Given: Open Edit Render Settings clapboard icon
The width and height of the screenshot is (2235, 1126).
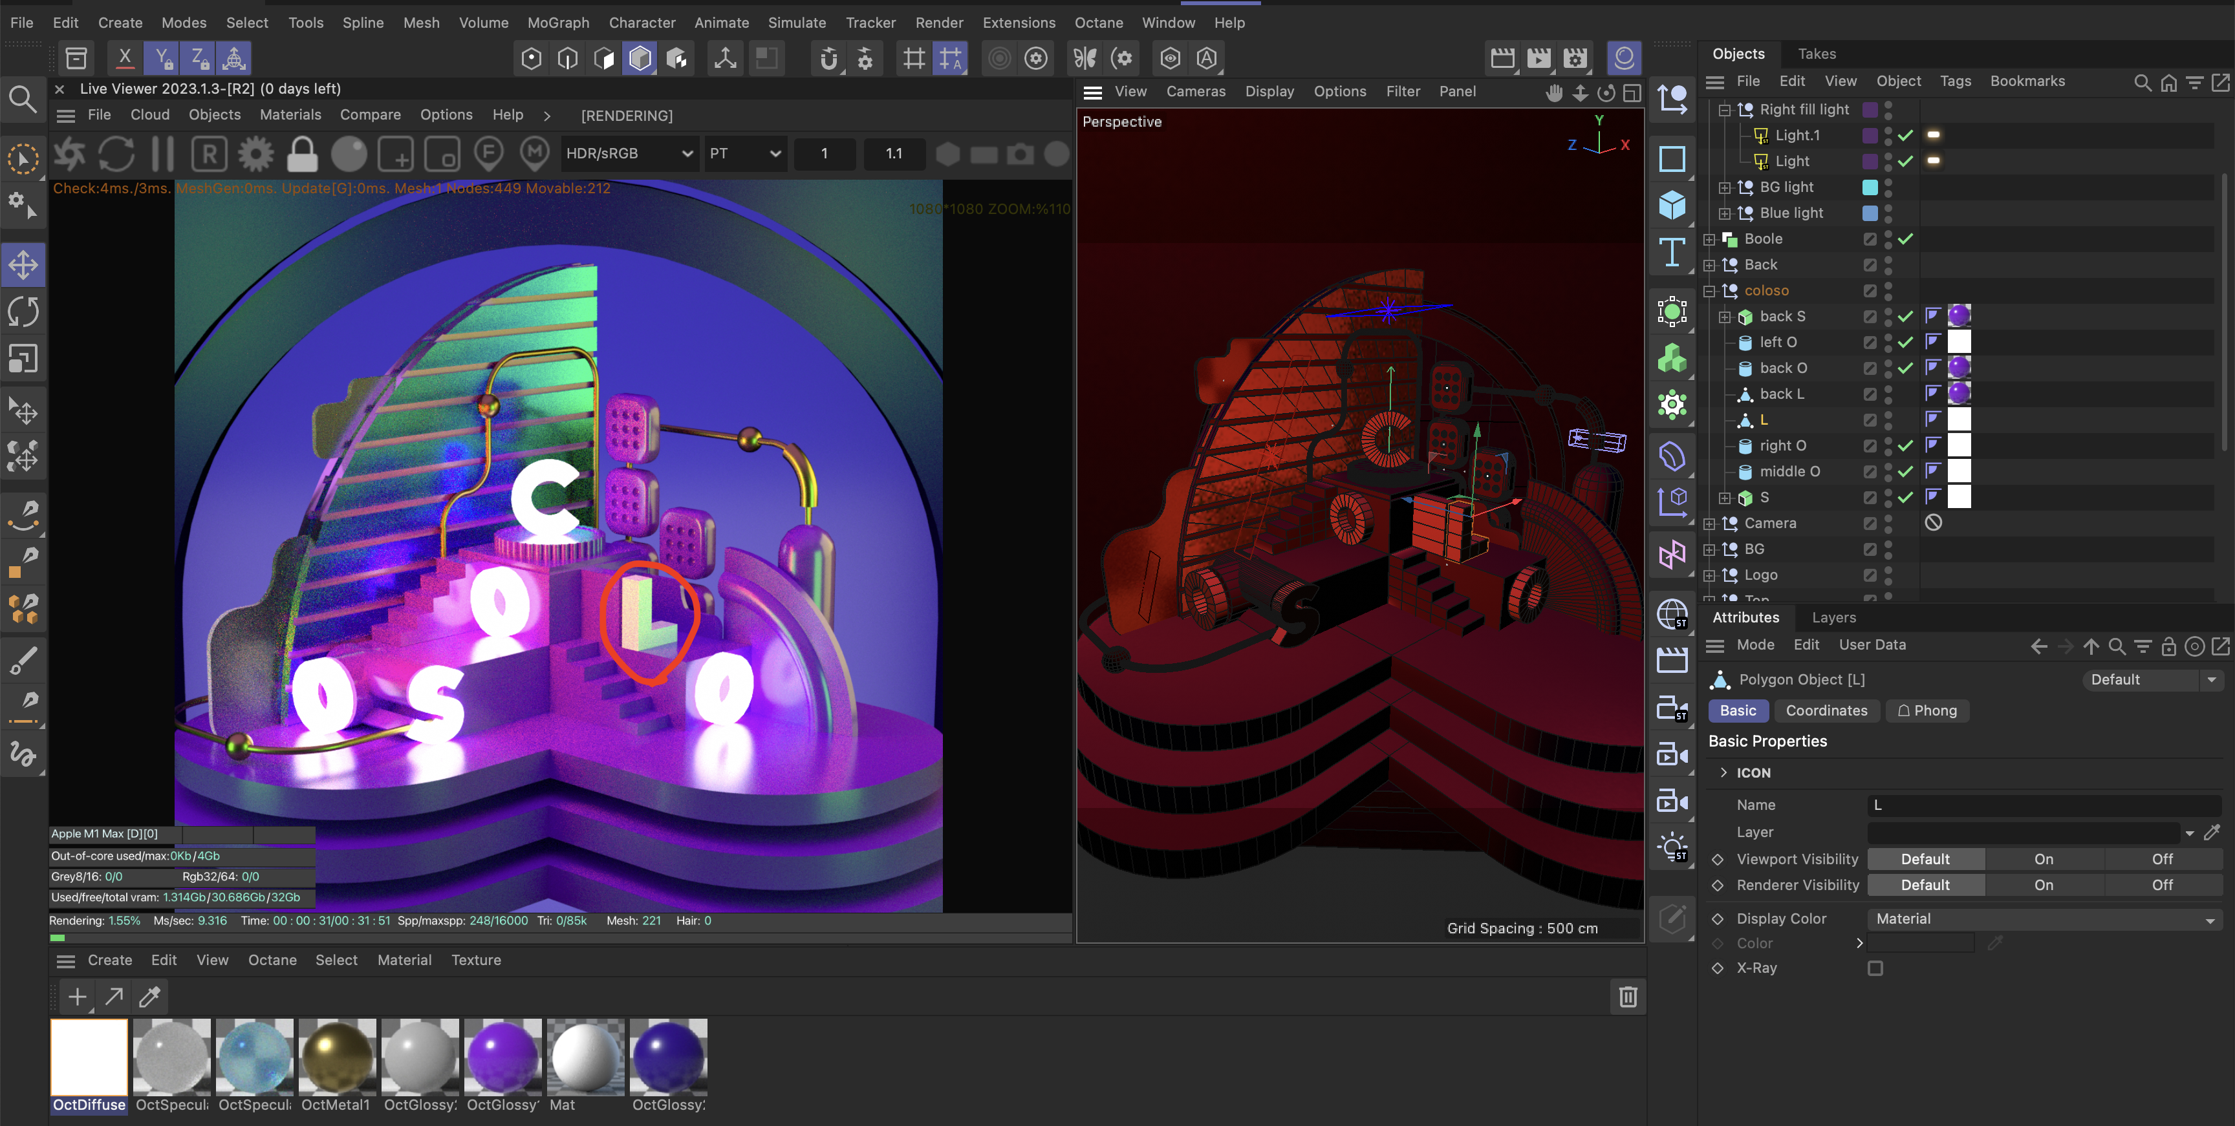Looking at the screenshot, I should coord(1575,58).
